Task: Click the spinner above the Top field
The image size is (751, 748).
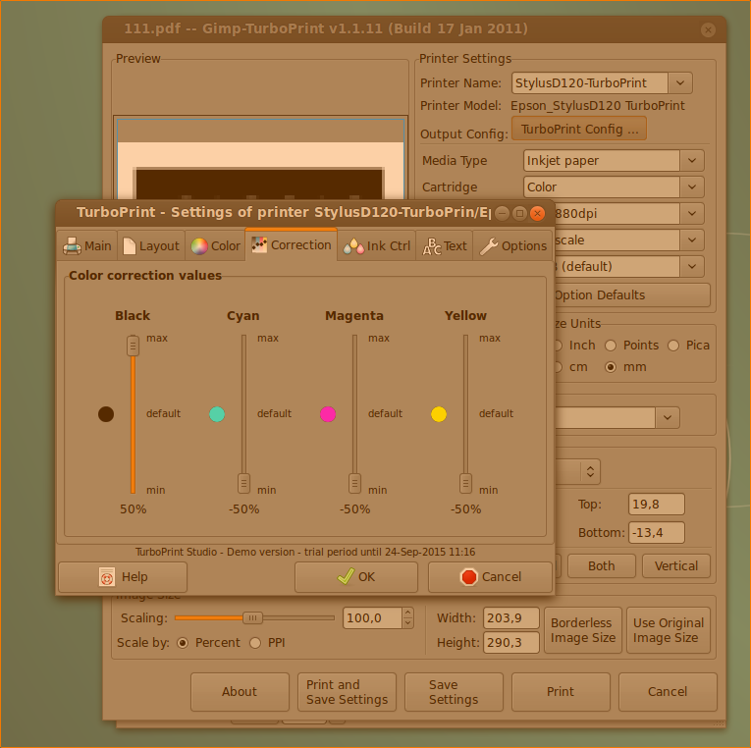Action: 591,472
